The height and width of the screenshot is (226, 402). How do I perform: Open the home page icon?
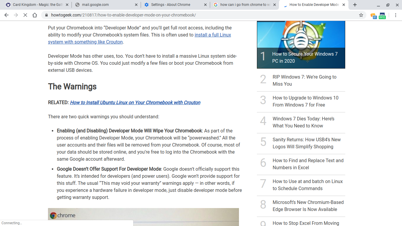point(35,15)
